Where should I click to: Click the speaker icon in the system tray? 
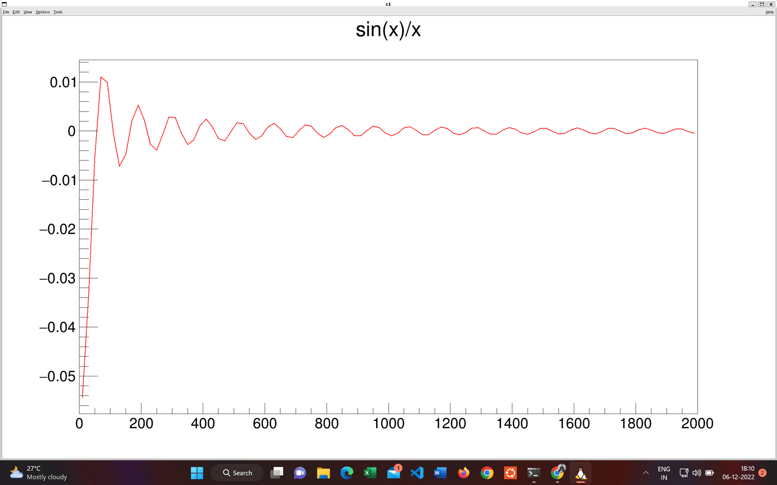[x=697, y=473]
